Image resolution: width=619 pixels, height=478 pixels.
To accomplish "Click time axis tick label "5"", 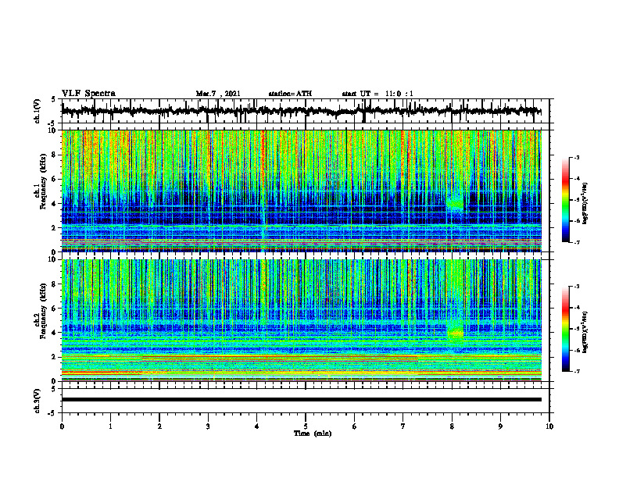I will (306, 426).
